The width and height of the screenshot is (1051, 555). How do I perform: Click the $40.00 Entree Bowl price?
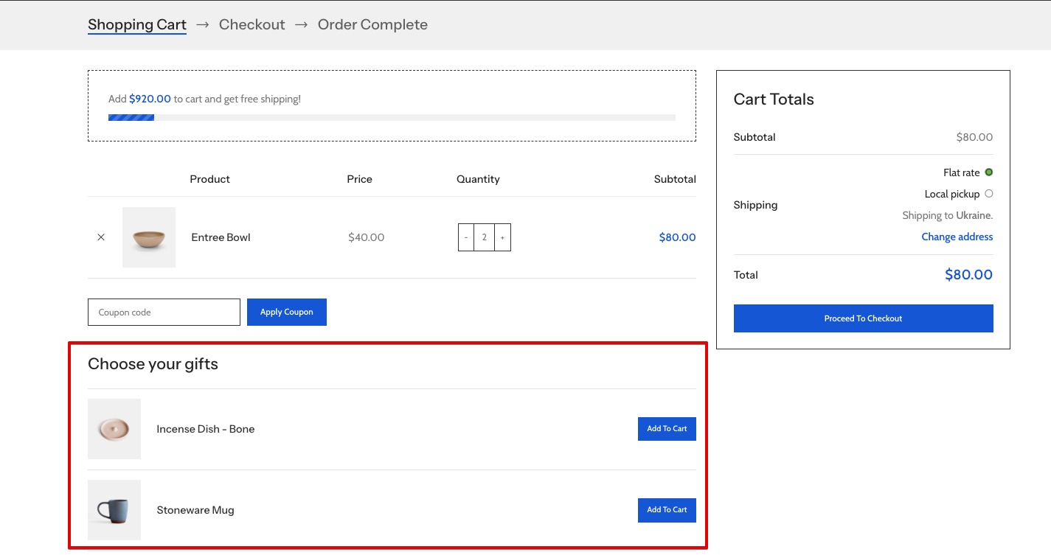click(367, 237)
